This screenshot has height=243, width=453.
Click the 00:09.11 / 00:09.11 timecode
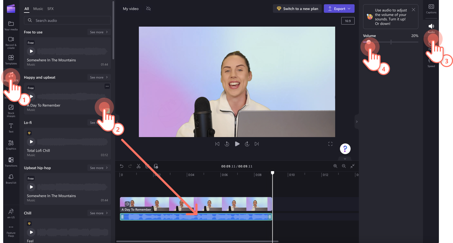237,166
